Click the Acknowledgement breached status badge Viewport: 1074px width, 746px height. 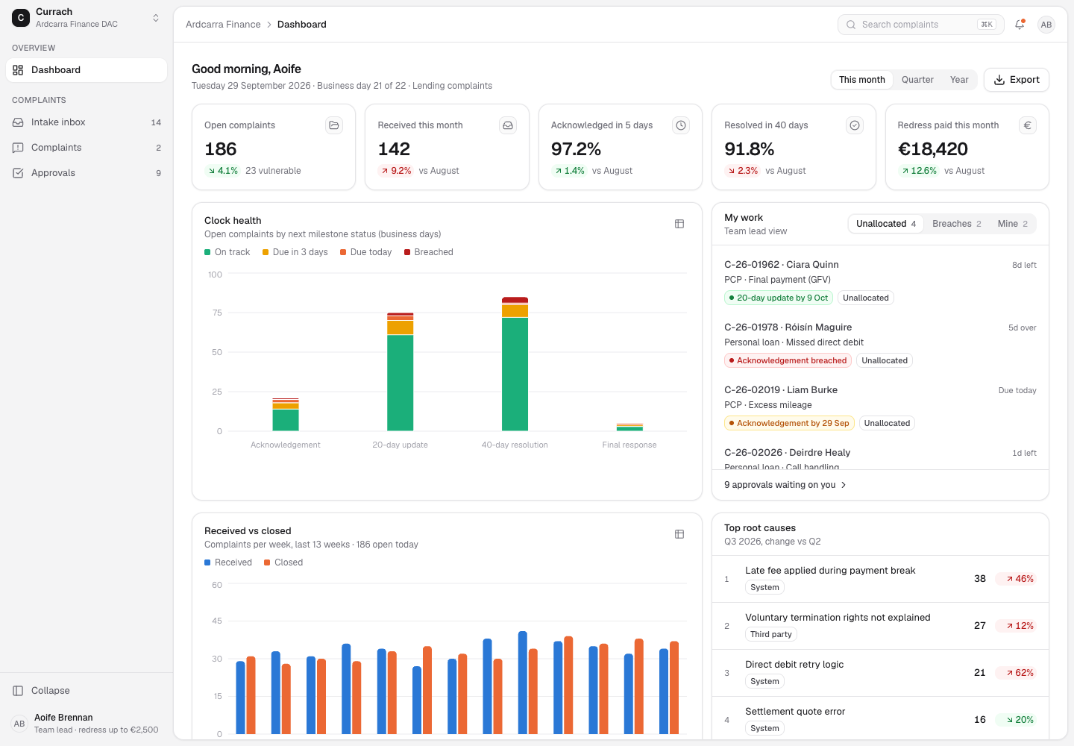pos(788,360)
